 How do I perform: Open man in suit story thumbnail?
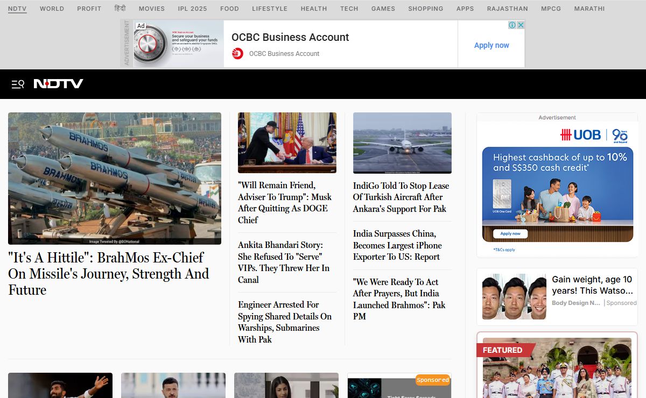(173, 385)
